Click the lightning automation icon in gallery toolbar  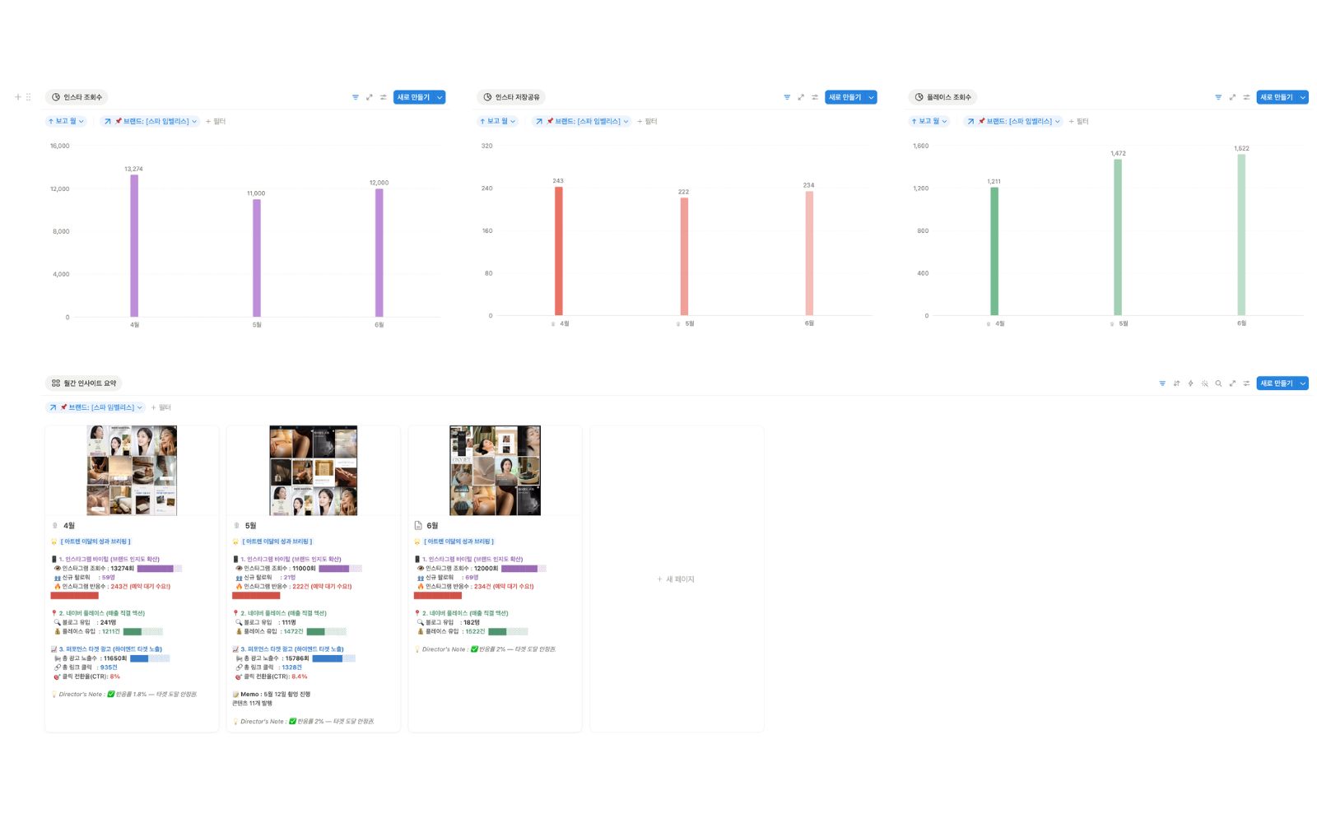click(1190, 384)
